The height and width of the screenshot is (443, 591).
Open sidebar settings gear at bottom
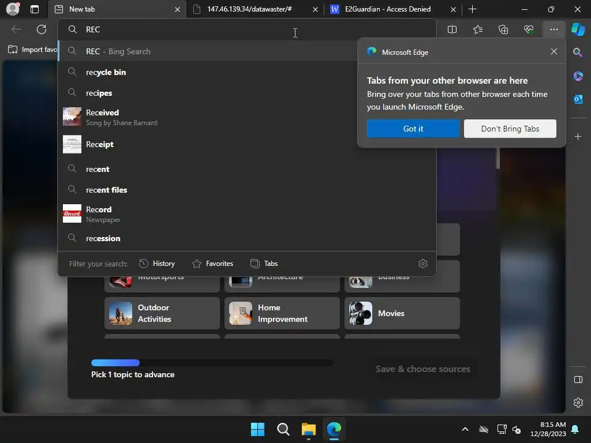(x=578, y=403)
